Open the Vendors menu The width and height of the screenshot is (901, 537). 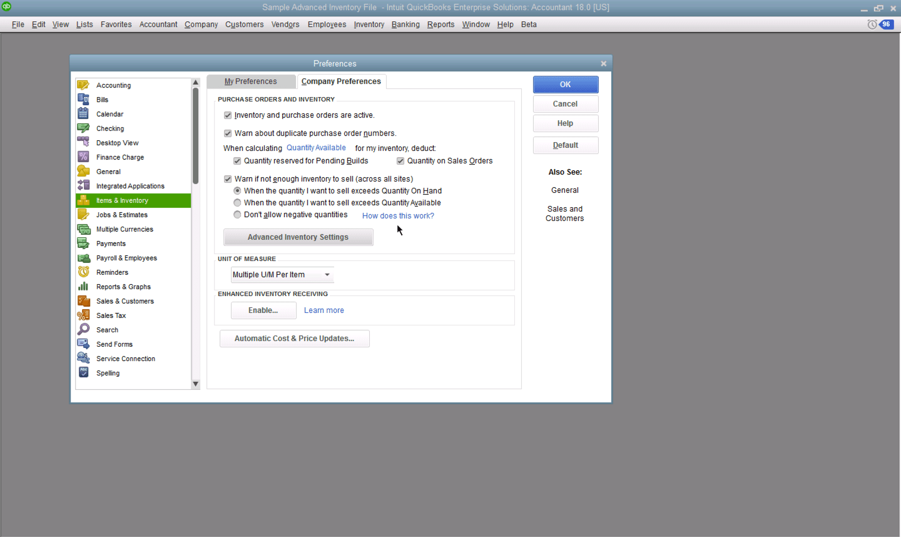[x=285, y=24]
